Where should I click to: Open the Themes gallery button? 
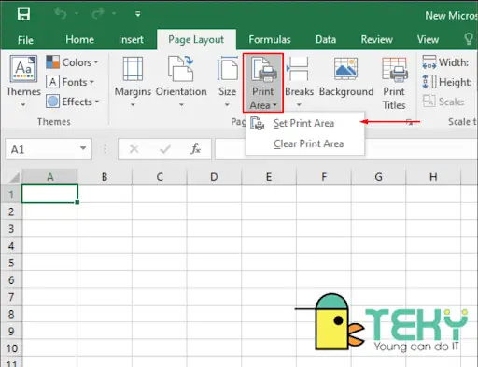coord(23,81)
